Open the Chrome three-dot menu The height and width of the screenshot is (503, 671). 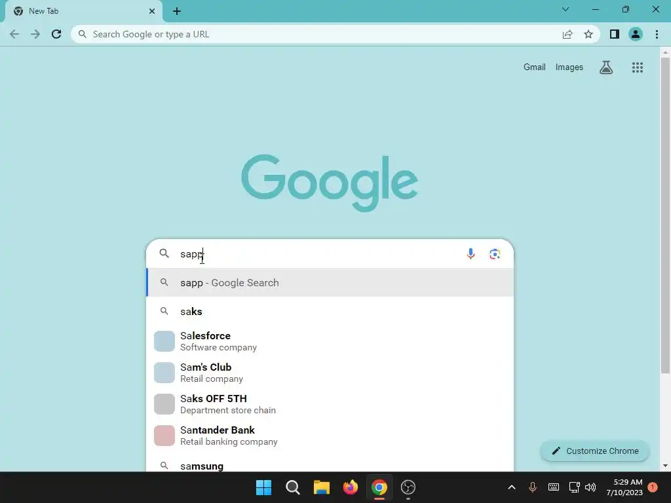pyautogui.click(x=657, y=34)
